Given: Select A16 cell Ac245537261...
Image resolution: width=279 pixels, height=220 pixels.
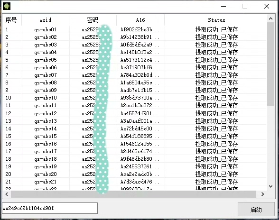Looking at the screenshot, I should 140,166.
